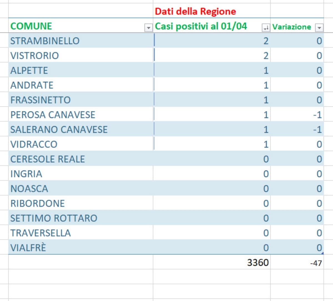Select the ALPETTE cell
Viewport: 333px width, 301px height.
point(29,70)
